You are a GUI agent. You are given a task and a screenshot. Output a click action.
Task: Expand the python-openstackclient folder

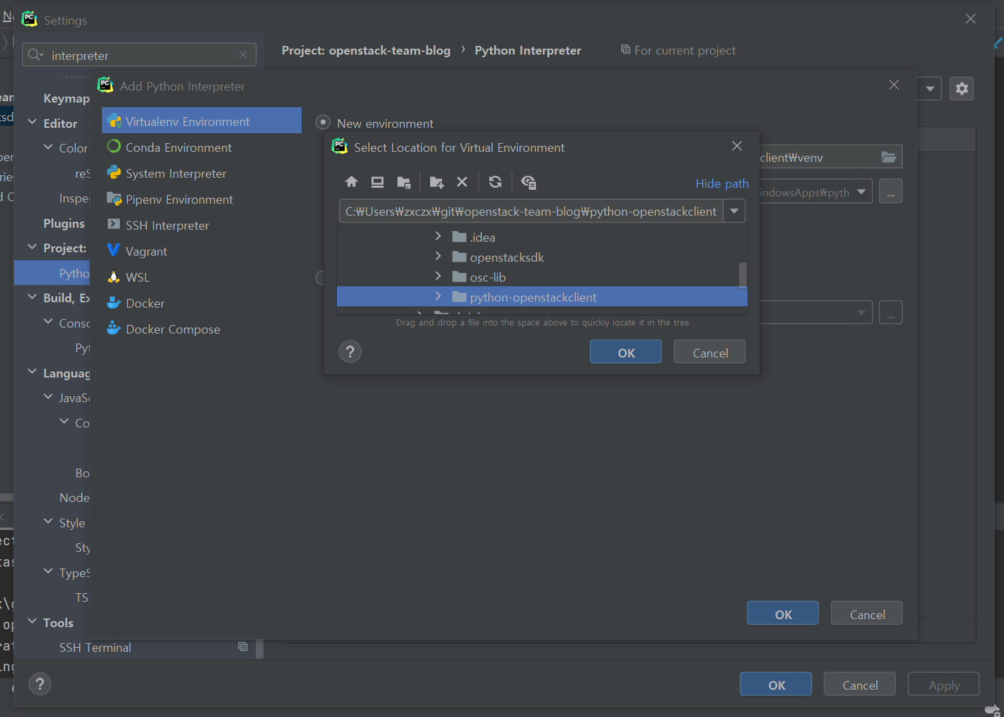click(x=438, y=296)
